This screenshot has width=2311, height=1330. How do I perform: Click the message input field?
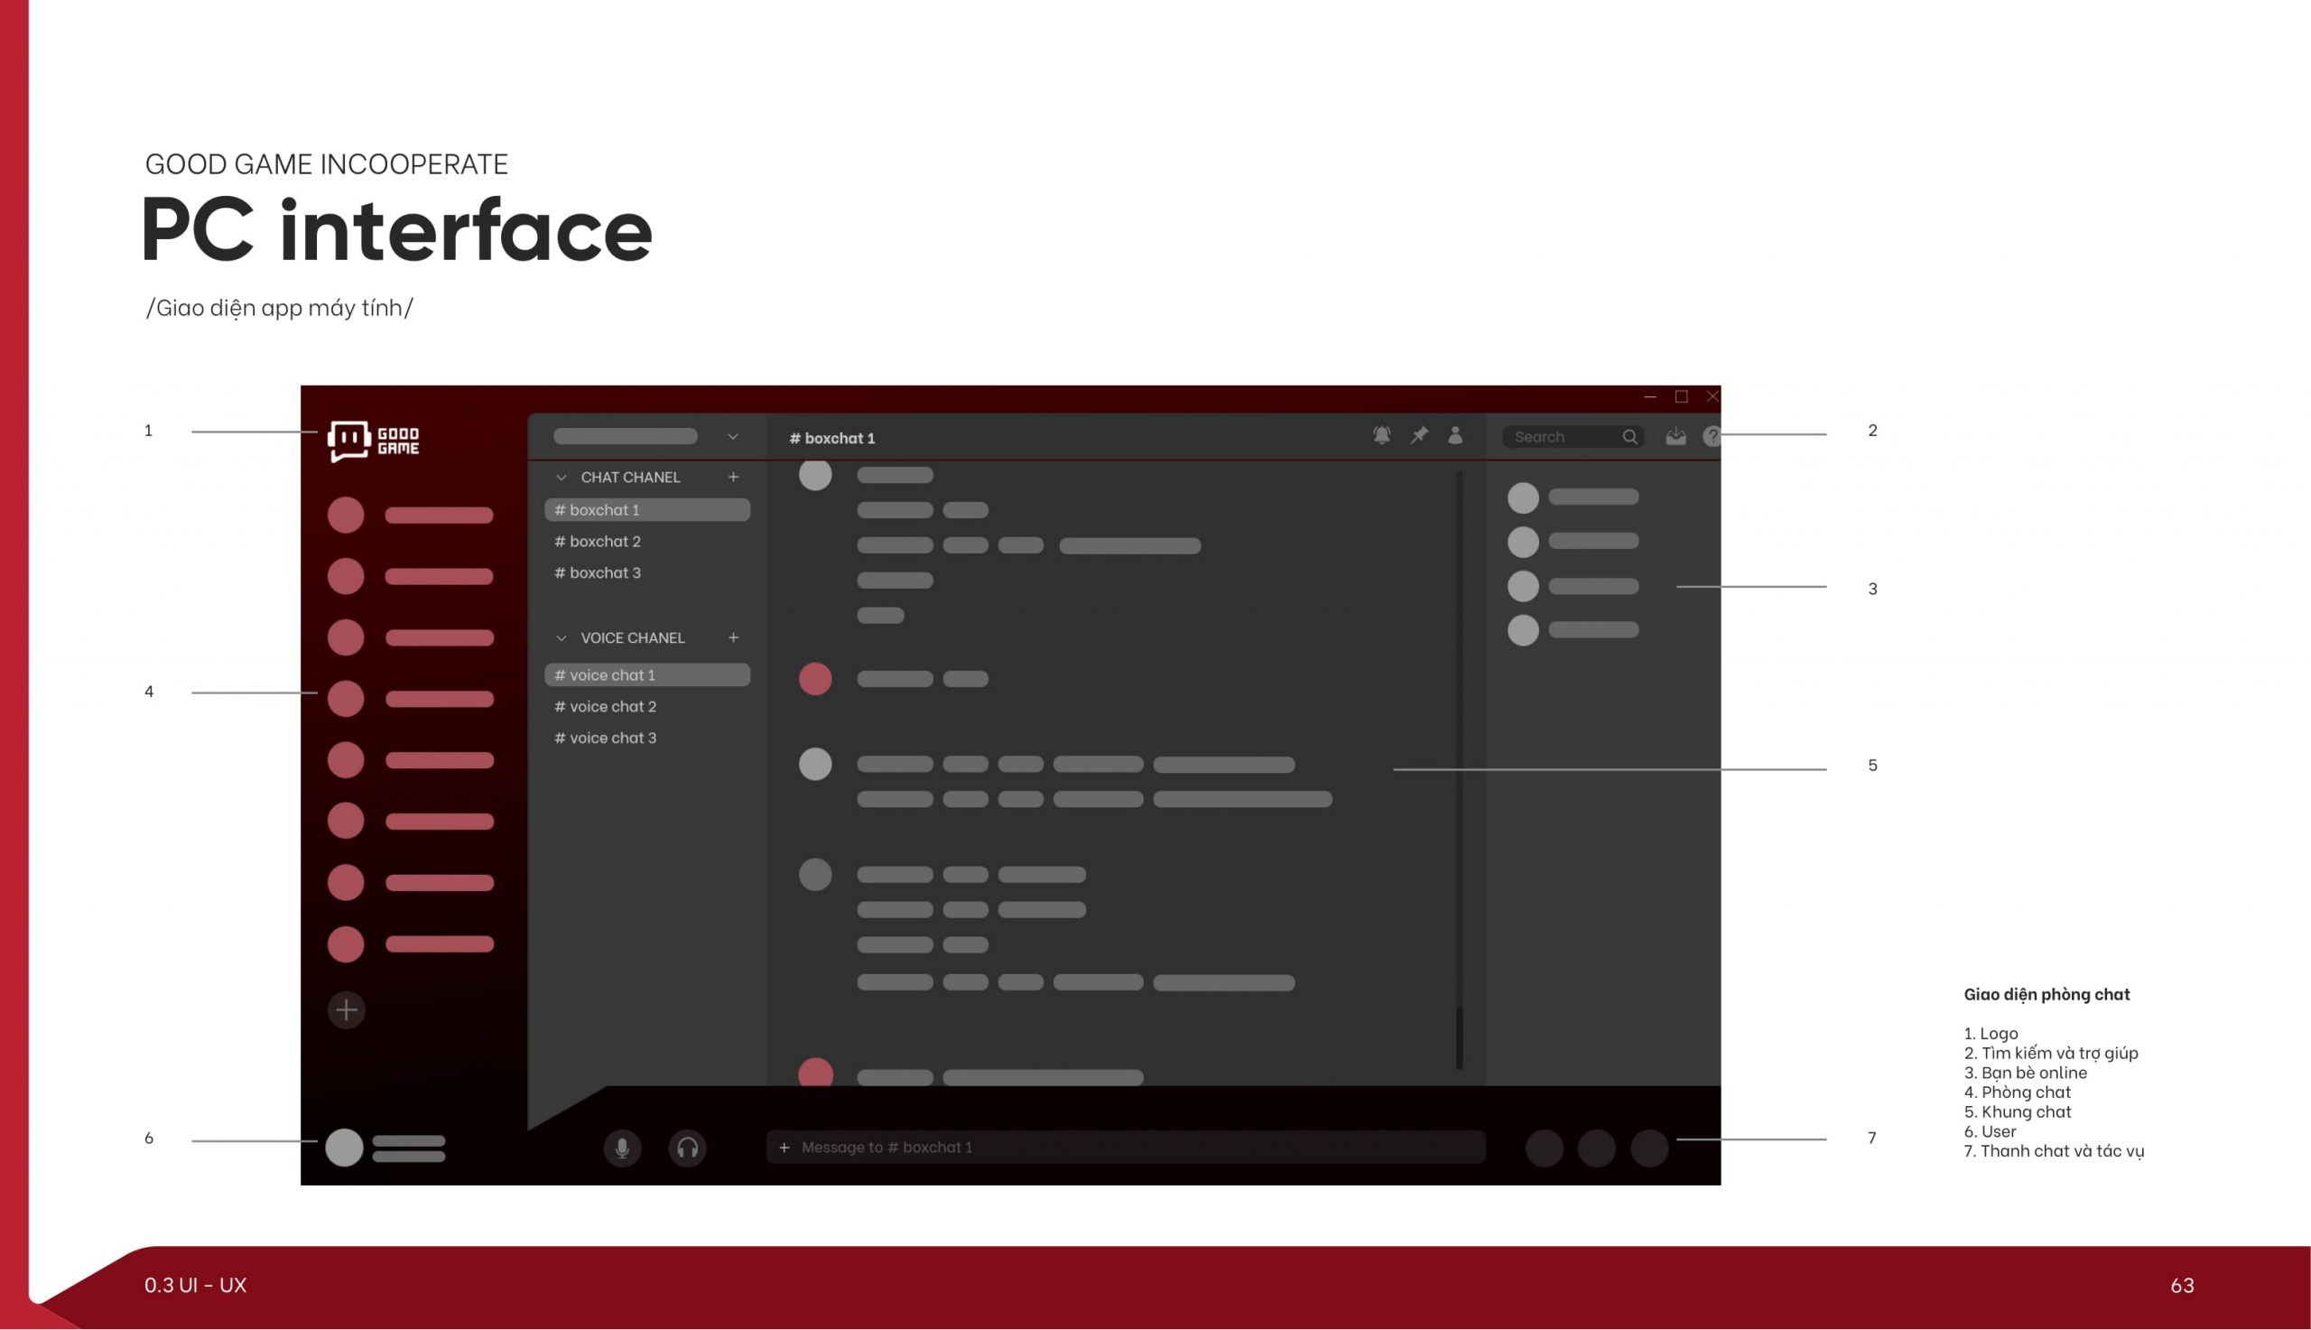(x=1111, y=1146)
